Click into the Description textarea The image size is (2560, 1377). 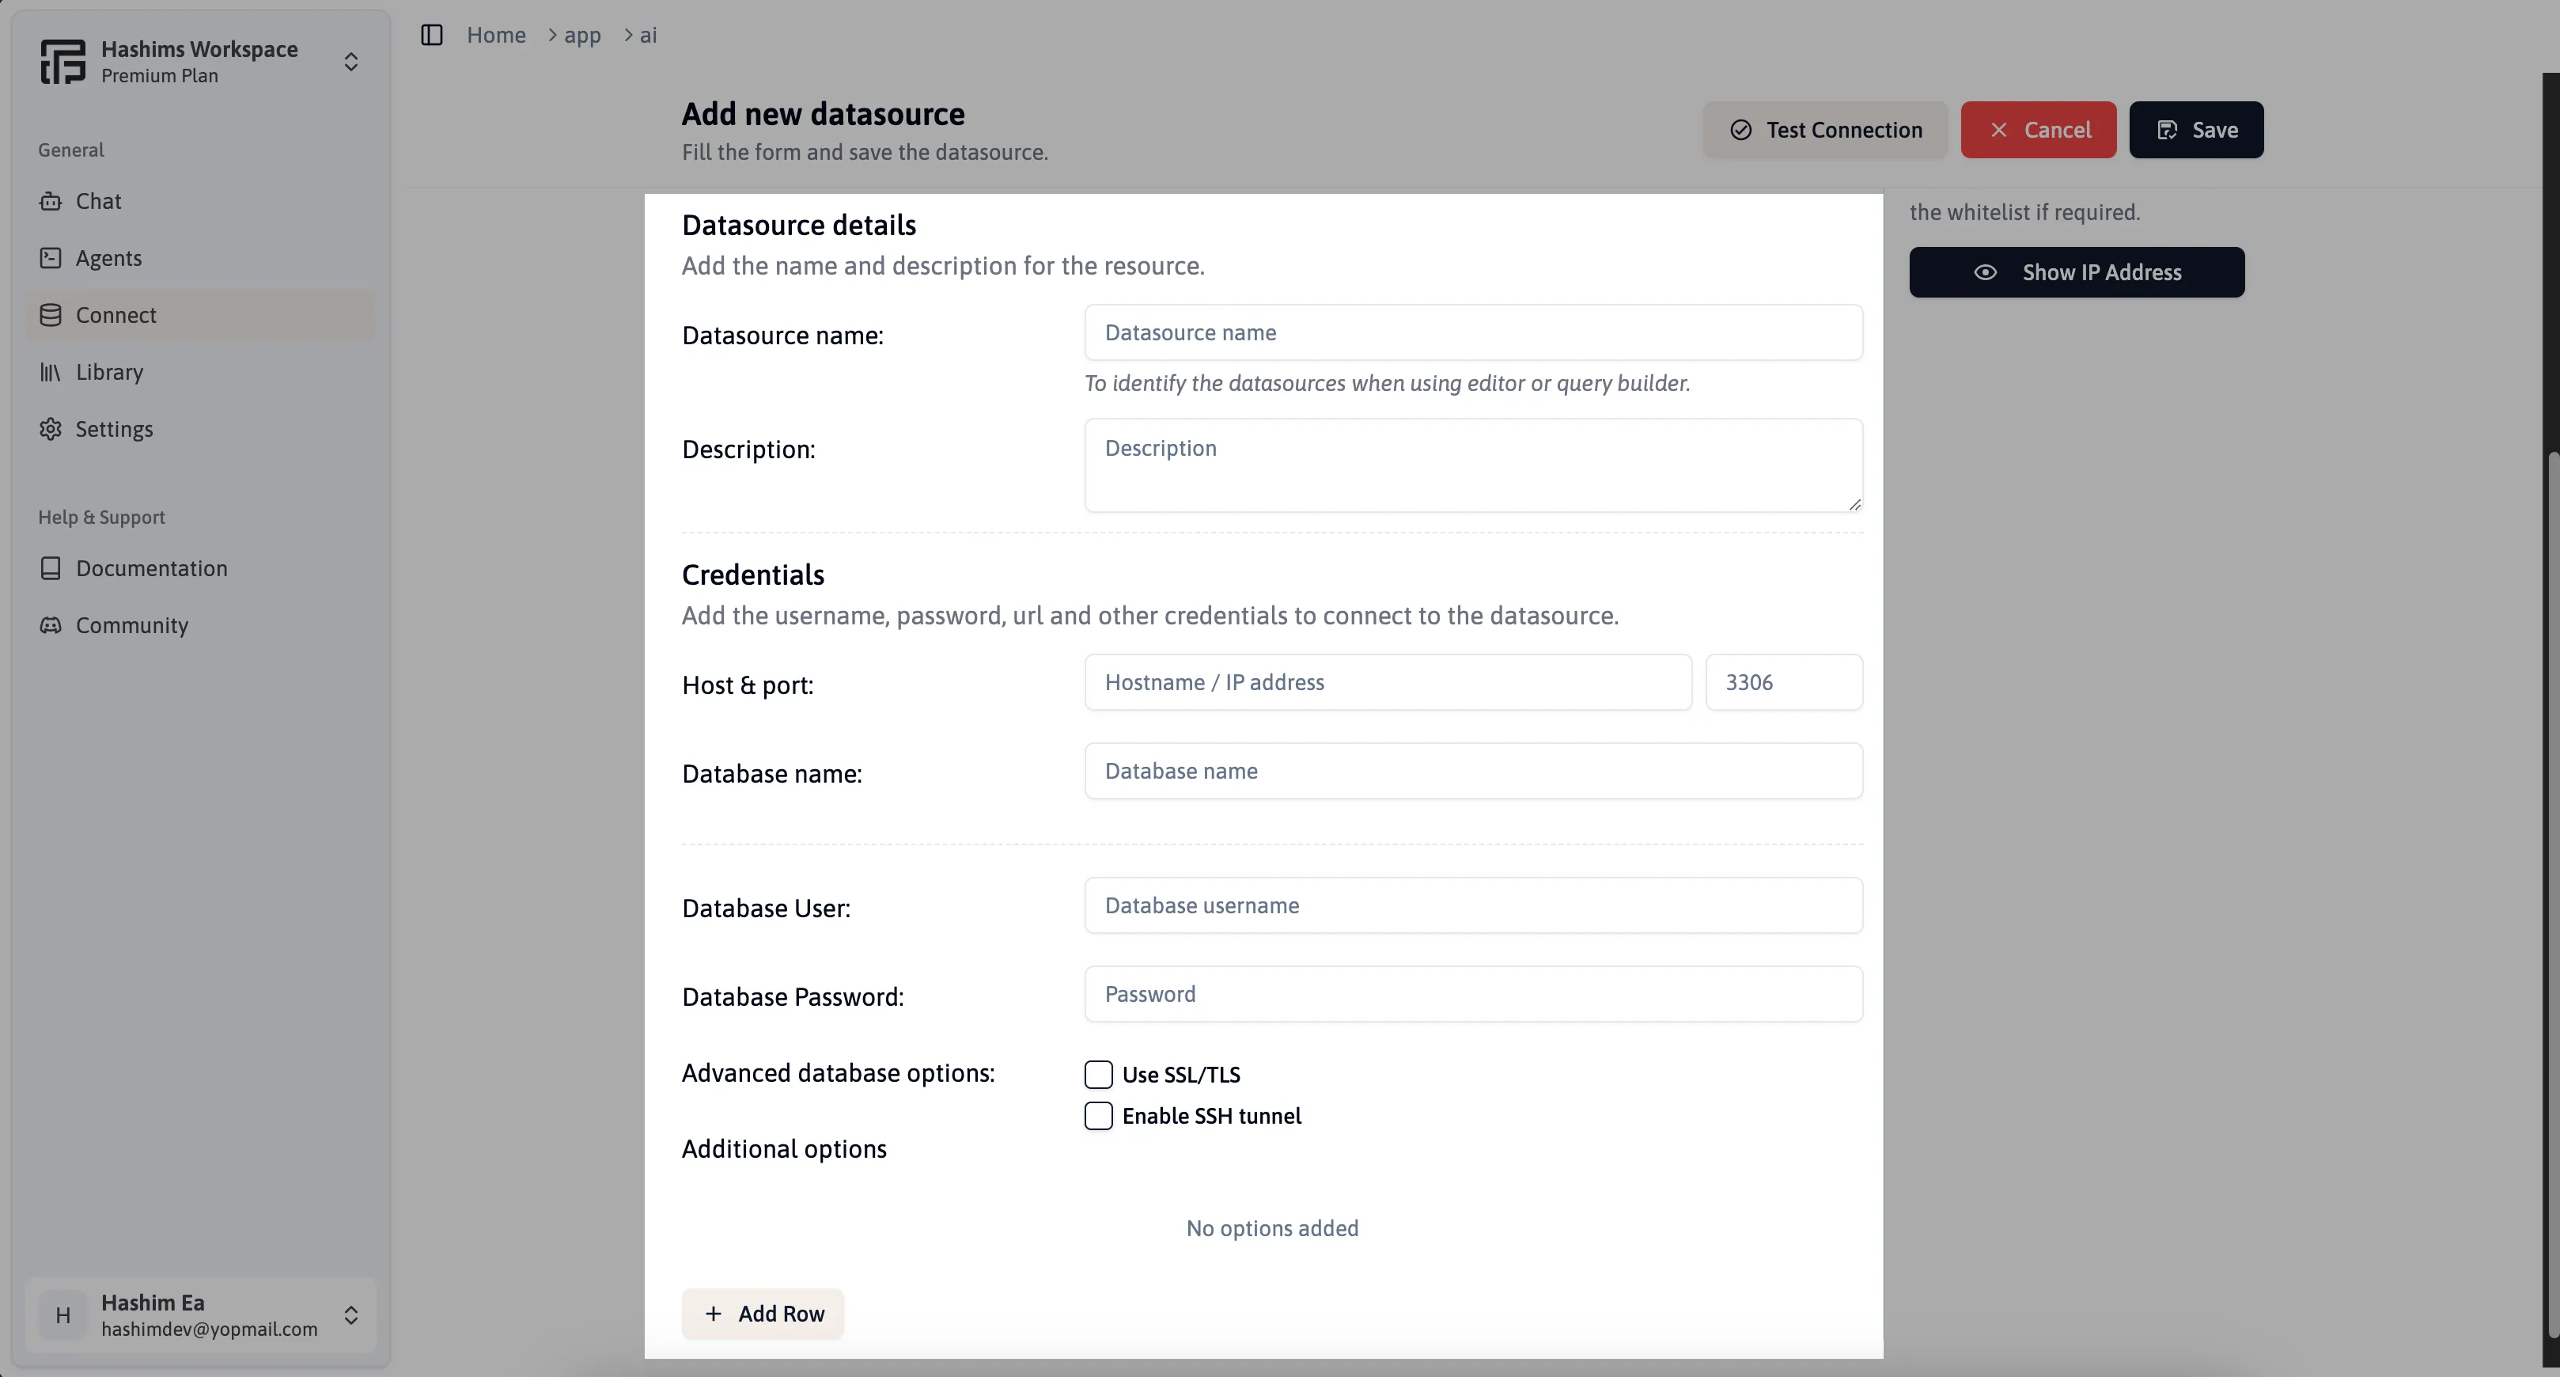tap(1474, 465)
